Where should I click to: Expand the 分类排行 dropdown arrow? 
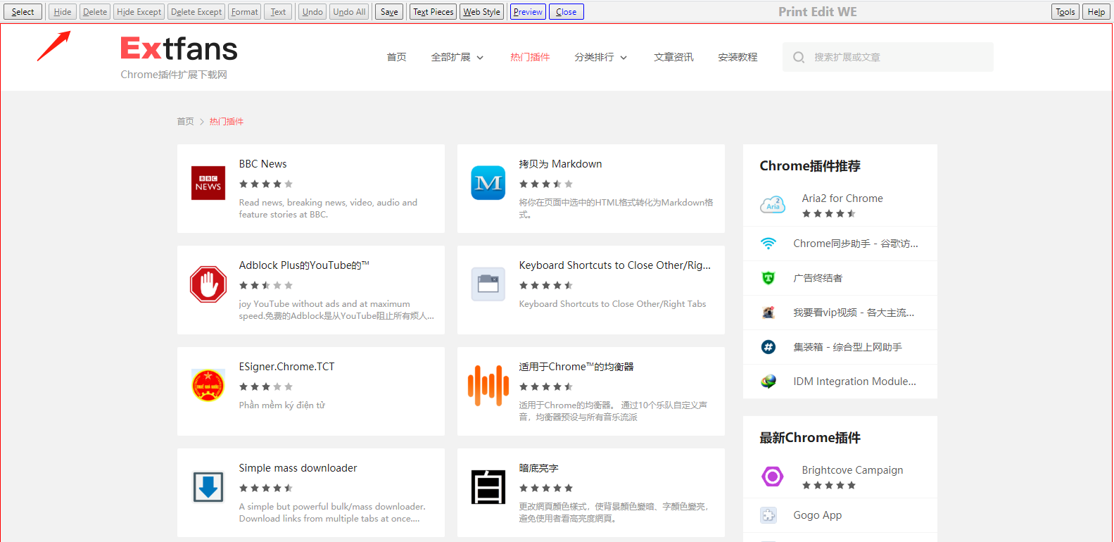624,58
